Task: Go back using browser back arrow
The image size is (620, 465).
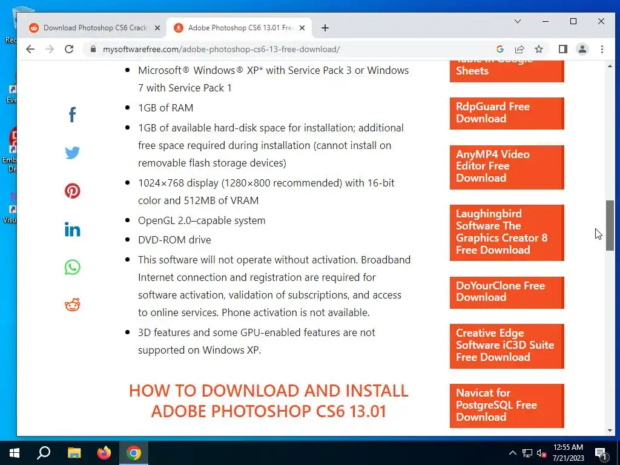Action: tap(30, 49)
